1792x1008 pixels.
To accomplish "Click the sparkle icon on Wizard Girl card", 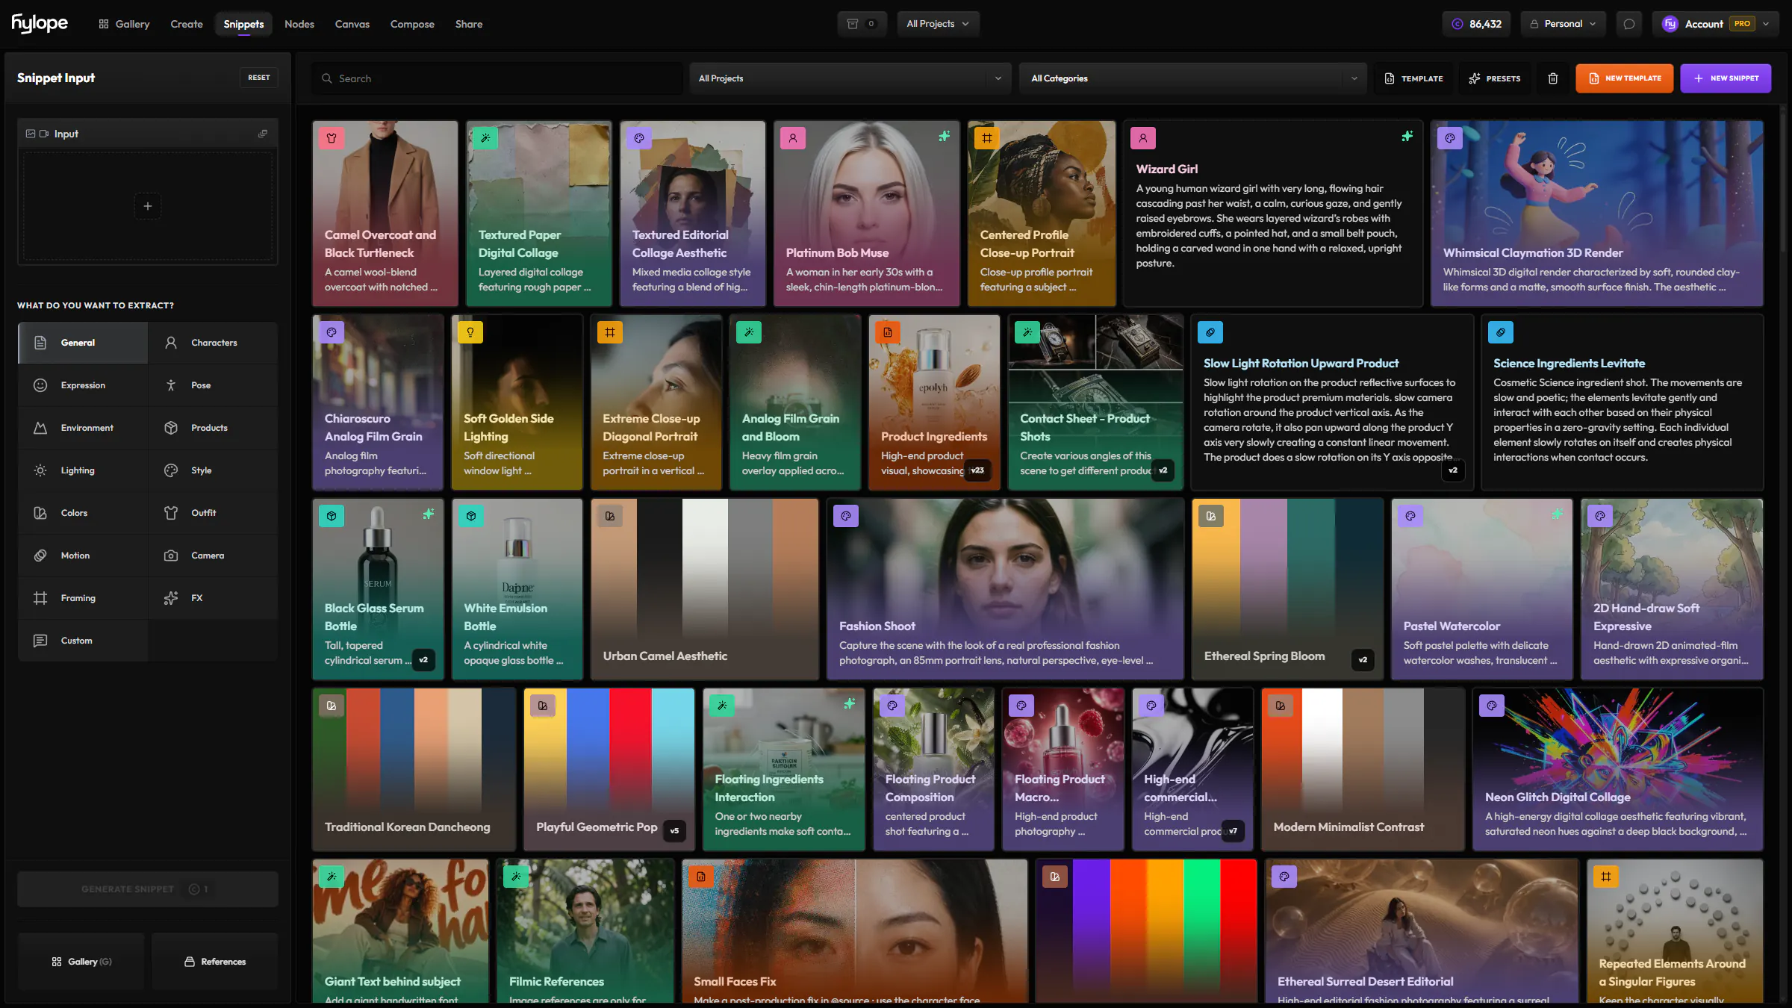I will (x=1407, y=137).
